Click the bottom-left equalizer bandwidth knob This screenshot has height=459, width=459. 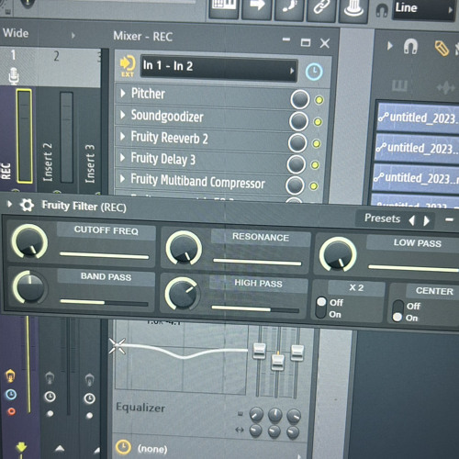[255, 430]
